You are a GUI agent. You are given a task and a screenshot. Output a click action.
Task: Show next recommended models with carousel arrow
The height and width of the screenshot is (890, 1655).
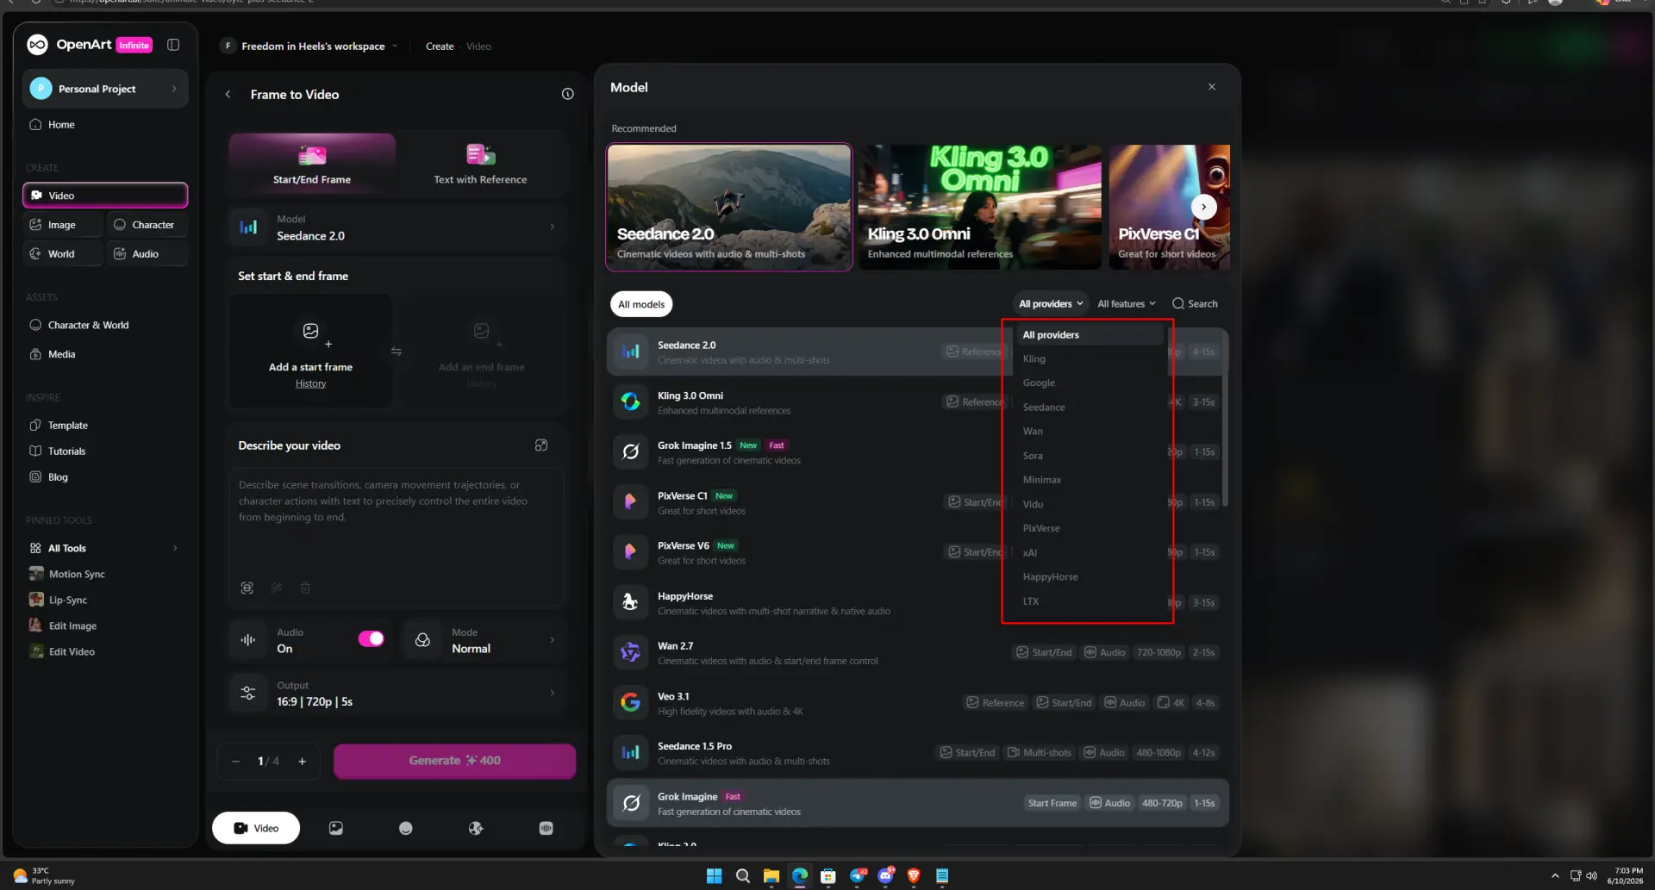pos(1203,207)
